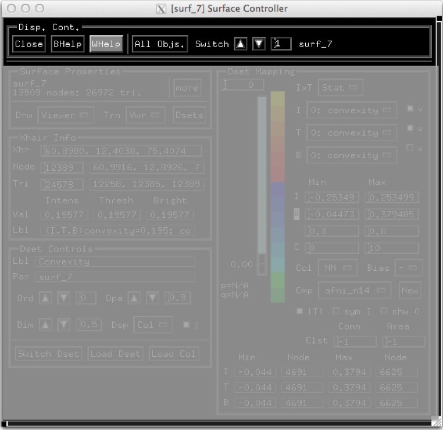Increase Dim with the up arrow
This screenshot has height=430, width=443.
[x=45, y=325]
